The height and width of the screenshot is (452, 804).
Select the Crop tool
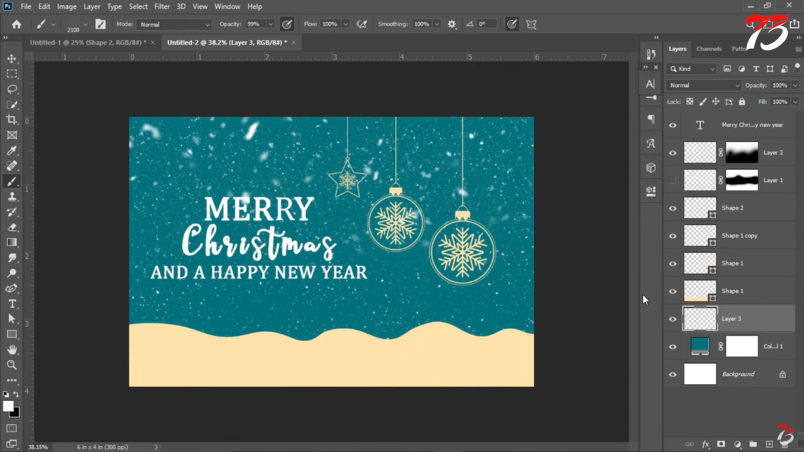12,119
